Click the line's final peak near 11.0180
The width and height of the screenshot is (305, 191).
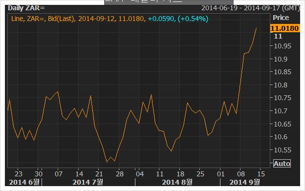[x=257, y=28]
